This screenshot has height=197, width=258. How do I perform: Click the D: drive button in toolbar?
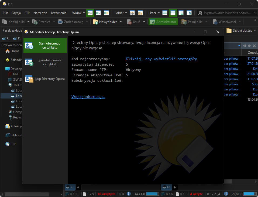[x=17, y=38]
